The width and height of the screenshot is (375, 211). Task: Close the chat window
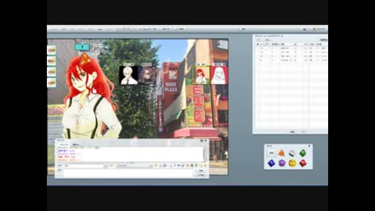pyautogui.click(x=206, y=141)
